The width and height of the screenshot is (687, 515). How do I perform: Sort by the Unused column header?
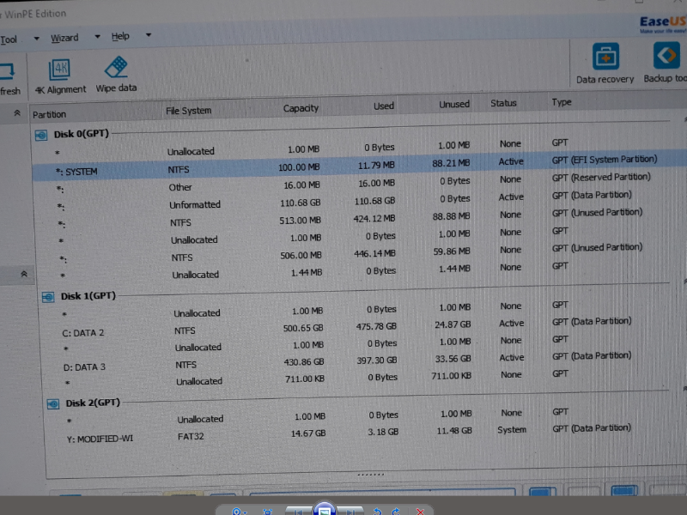point(454,104)
